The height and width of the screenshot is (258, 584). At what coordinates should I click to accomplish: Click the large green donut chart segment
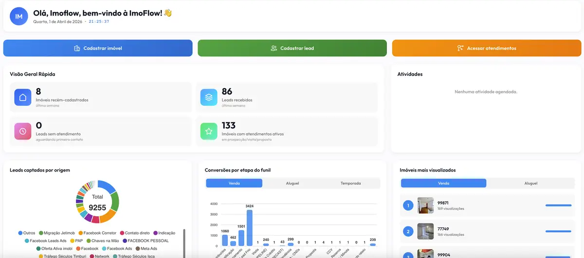point(115,201)
